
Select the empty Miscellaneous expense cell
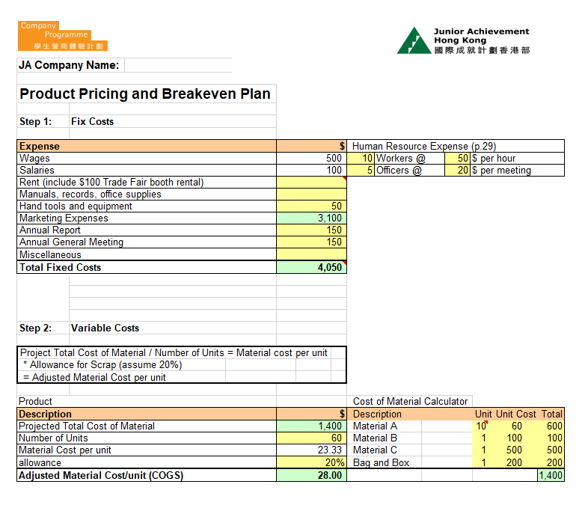click(x=311, y=255)
